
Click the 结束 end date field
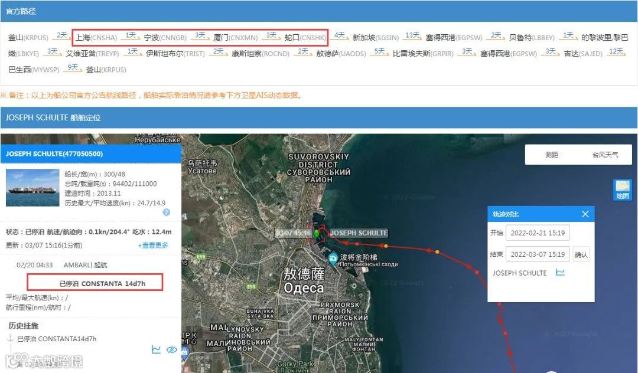pos(538,254)
